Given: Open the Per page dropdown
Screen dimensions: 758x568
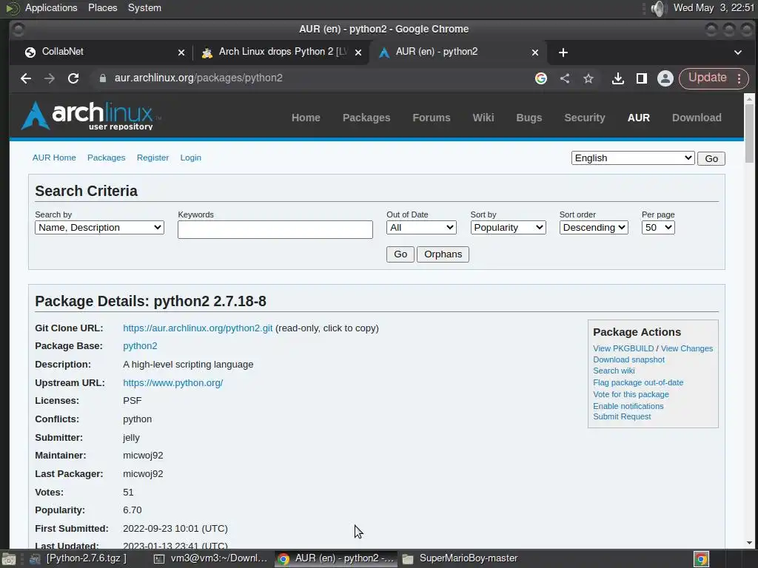Looking at the screenshot, I should tap(658, 228).
